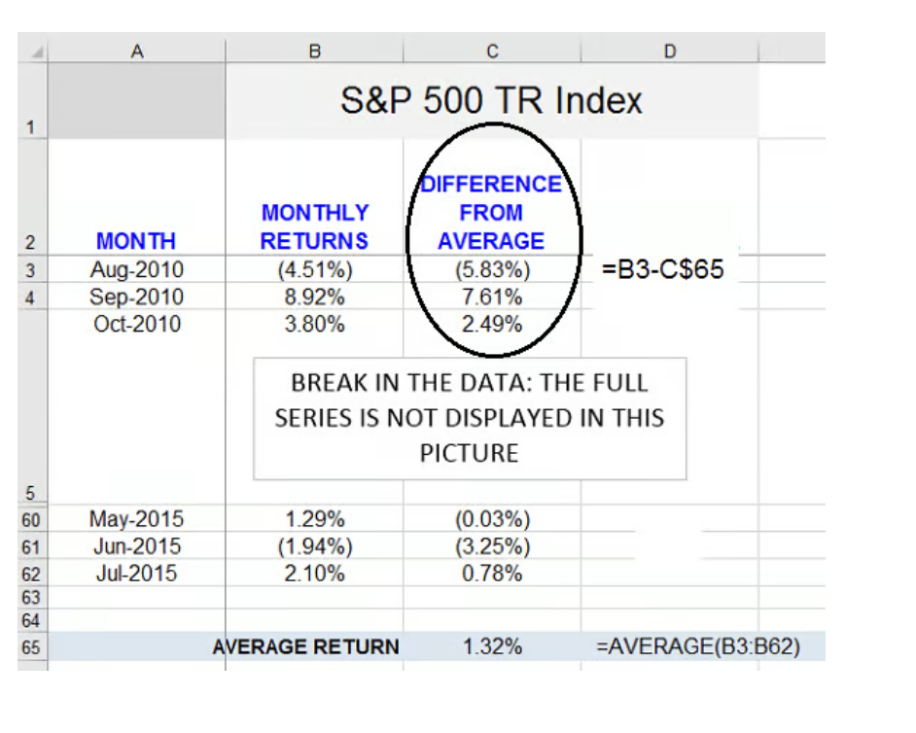Click the 1.32% average return value
This screenshot has width=916, height=733.
tap(492, 647)
